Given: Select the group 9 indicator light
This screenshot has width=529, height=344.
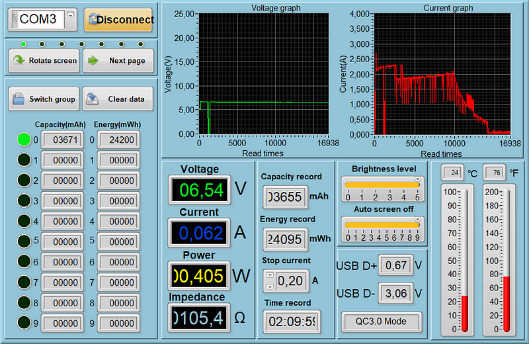Looking at the screenshot, I should (x=24, y=323).
